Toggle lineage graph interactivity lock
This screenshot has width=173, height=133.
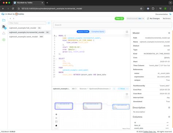[56, 125]
